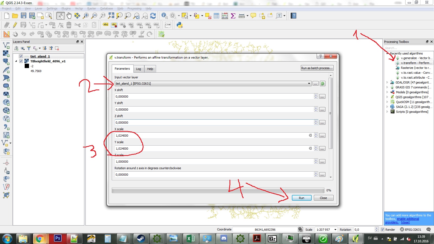Click Run as batch process button
This screenshot has height=244, width=434.
pyautogui.click(x=317, y=68)
